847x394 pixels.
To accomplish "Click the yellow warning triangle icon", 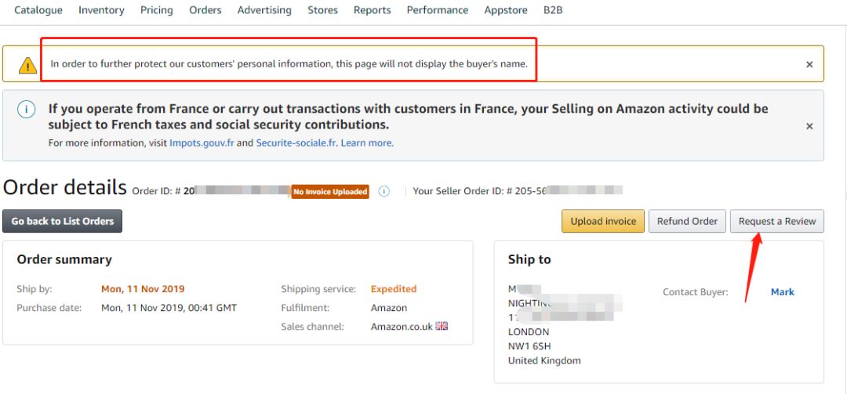I will coord(28,65).
